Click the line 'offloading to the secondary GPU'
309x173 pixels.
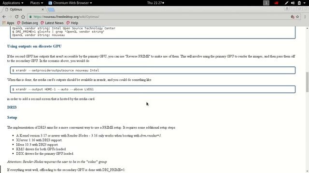pos(66,170)
